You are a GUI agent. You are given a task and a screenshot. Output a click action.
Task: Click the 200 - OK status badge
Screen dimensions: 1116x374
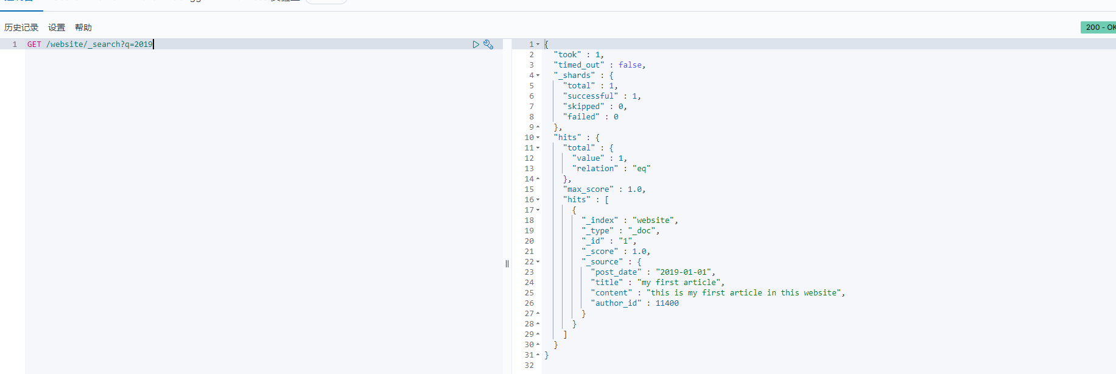click(x=1099, y=27)
